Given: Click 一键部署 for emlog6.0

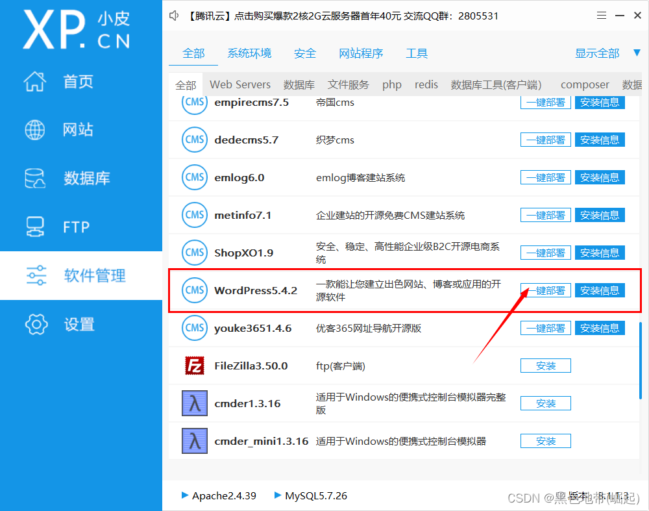Looking at the screenshot, I should [x=546, y=178].
